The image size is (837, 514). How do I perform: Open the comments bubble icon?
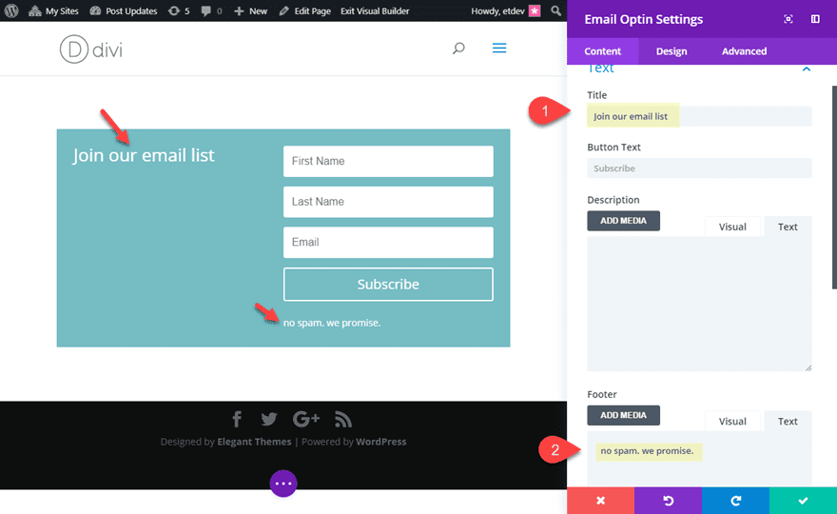click(x=211, y=10)
